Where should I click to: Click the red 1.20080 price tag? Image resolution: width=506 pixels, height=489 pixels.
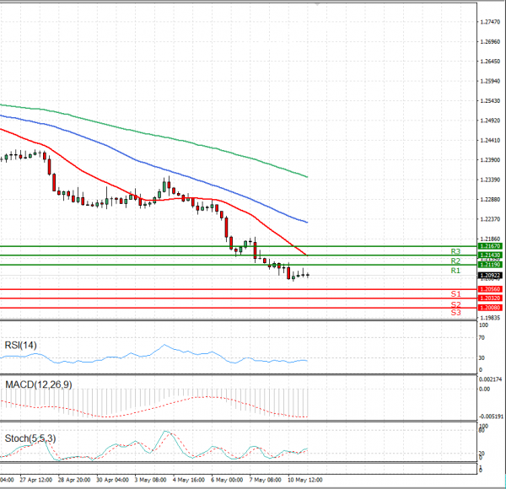point(490,308)
